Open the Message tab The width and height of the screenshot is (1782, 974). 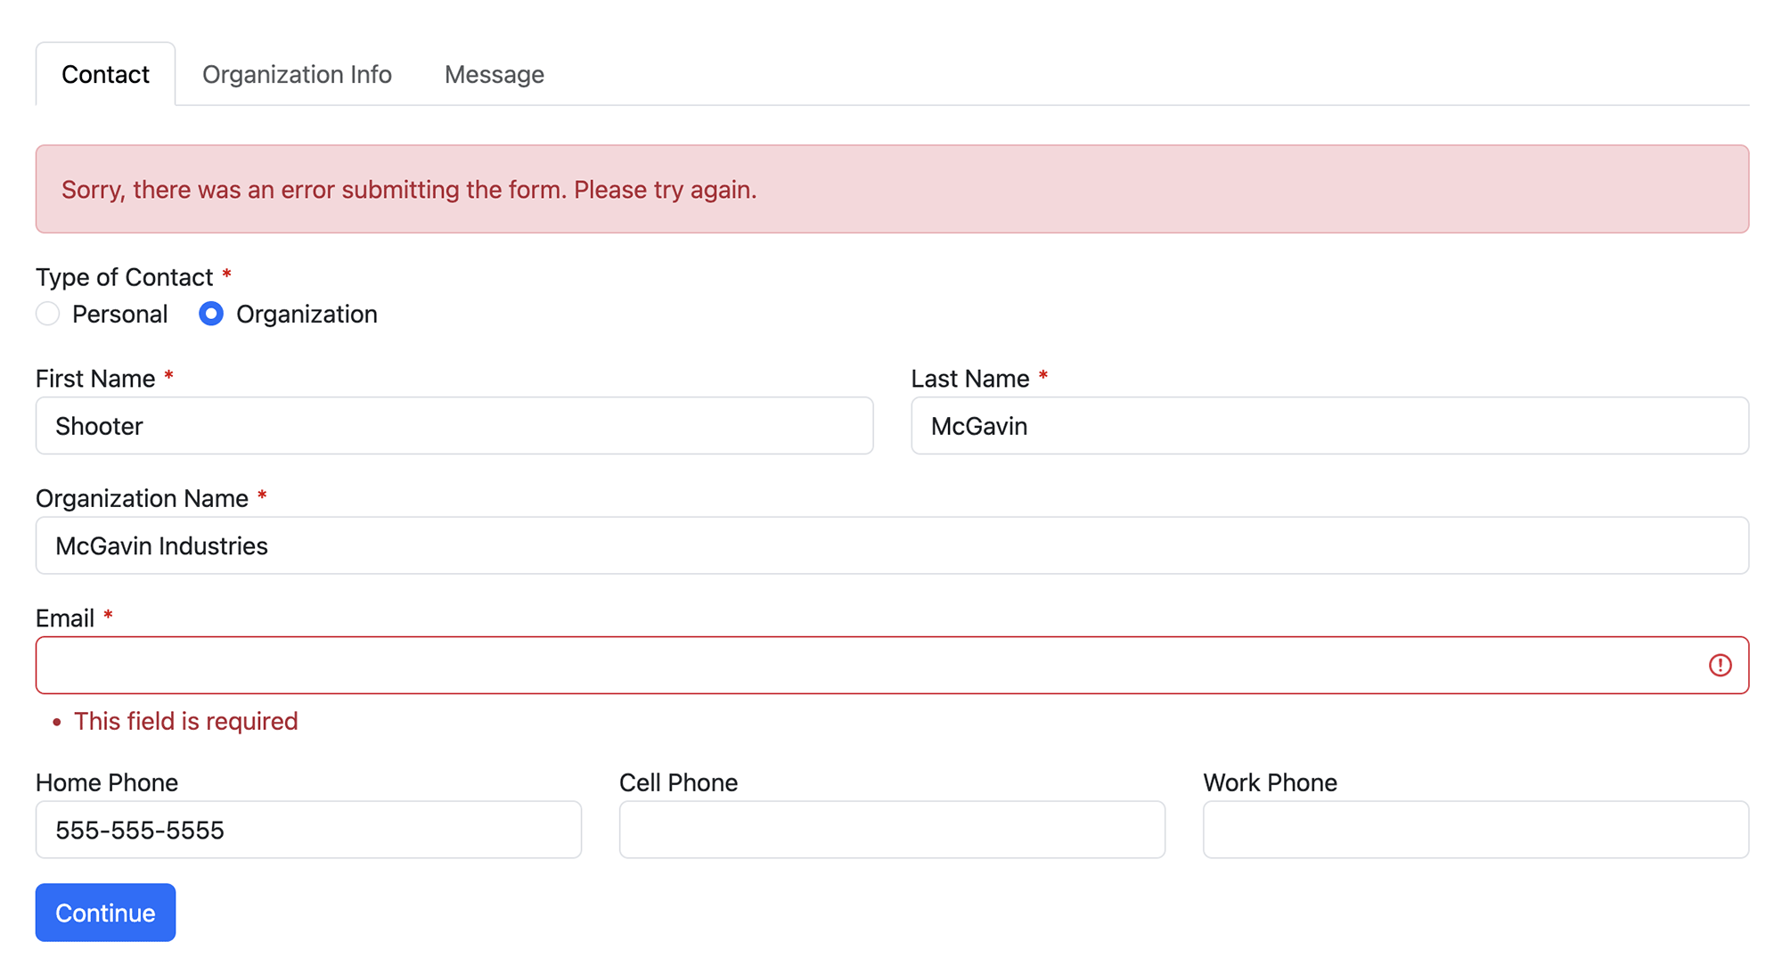coord(494,74)
